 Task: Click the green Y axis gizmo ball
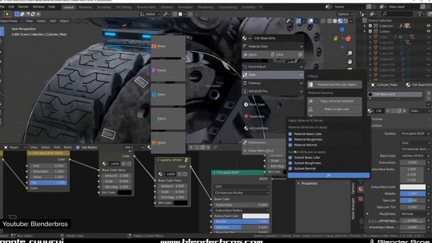click(335, 38)
